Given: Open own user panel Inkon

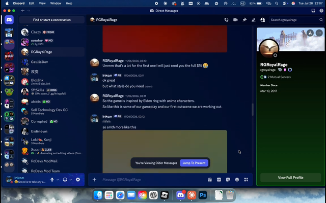Looking at the screenshot, I should (x=26, y=180).
